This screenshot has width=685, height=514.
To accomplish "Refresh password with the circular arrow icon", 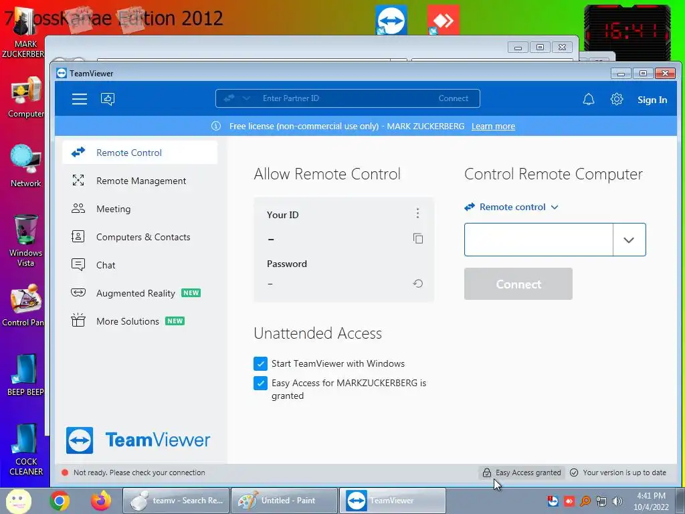I will [417, 284].
